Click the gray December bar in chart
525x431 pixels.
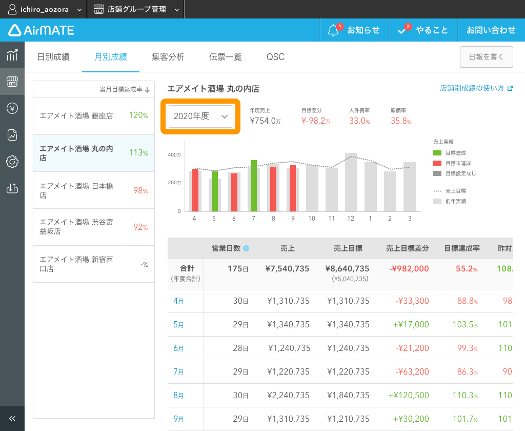(x=351, y=182)
